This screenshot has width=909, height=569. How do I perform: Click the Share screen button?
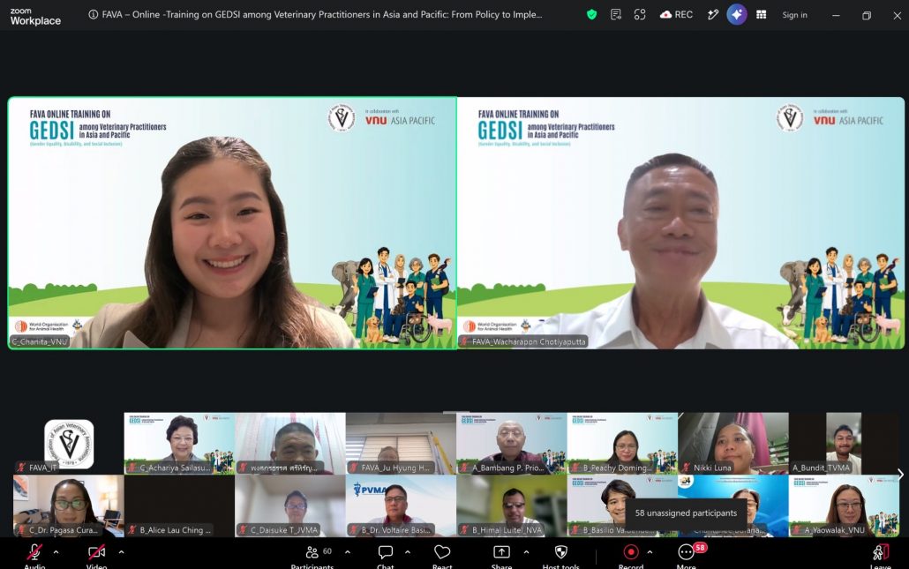coord(501,555)
